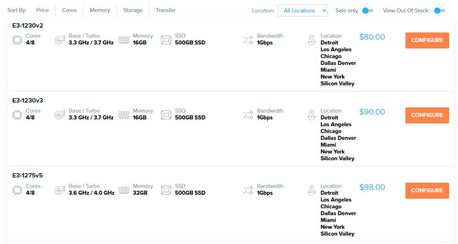Click the $98.00 price of E3-1275v5
This screenshot has width=458, height=244.
372,187
